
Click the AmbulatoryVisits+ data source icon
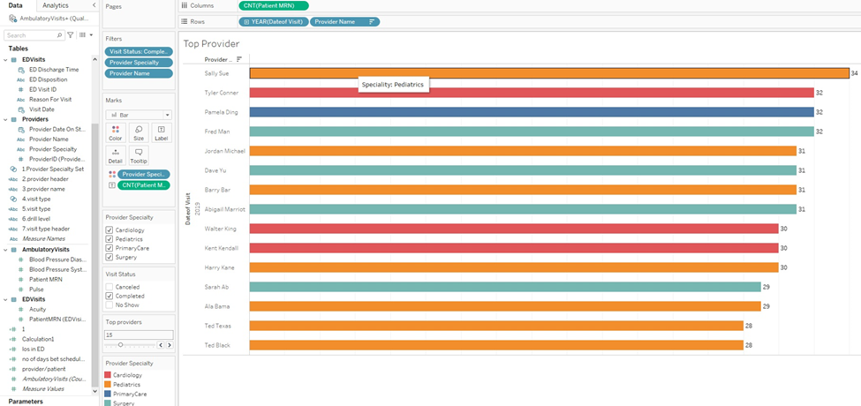(x=12, y=19)
